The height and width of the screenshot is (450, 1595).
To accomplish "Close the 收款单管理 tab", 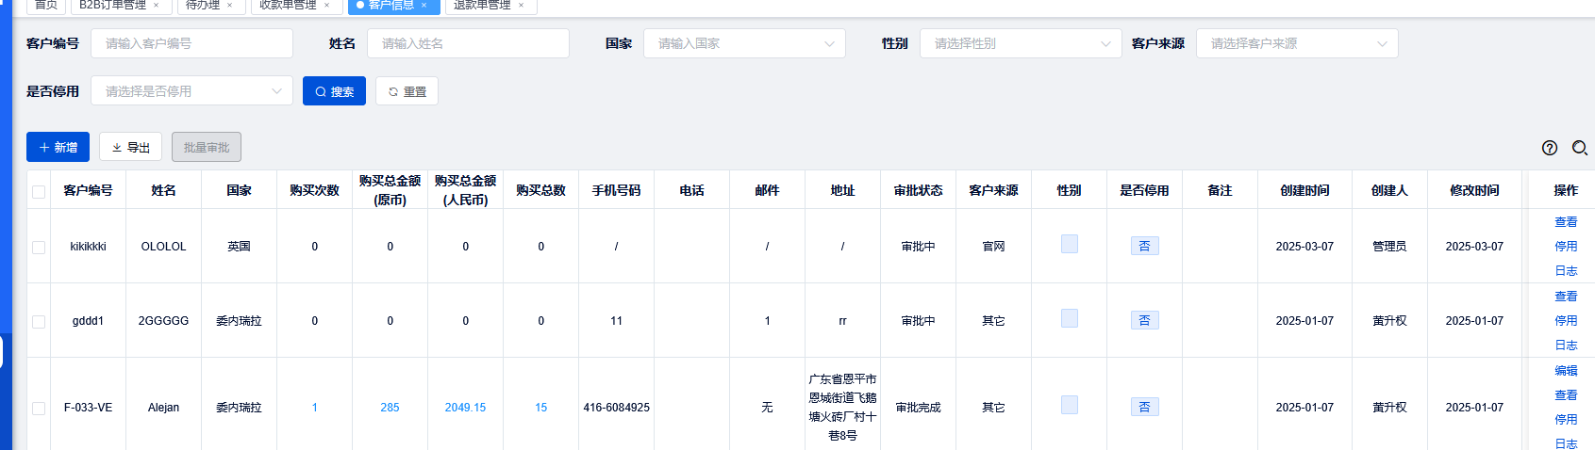I will [326, 6].
